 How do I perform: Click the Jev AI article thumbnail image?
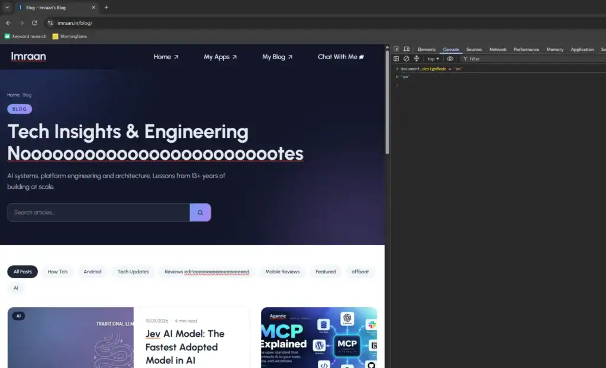(71, 337)
